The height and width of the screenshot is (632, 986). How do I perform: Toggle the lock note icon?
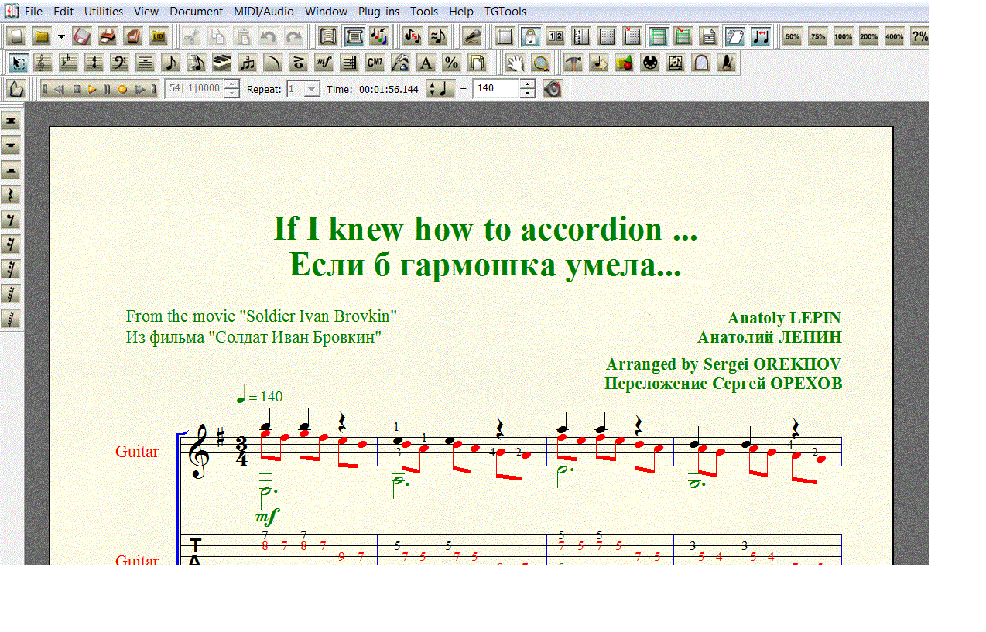(x=530, y=36)
